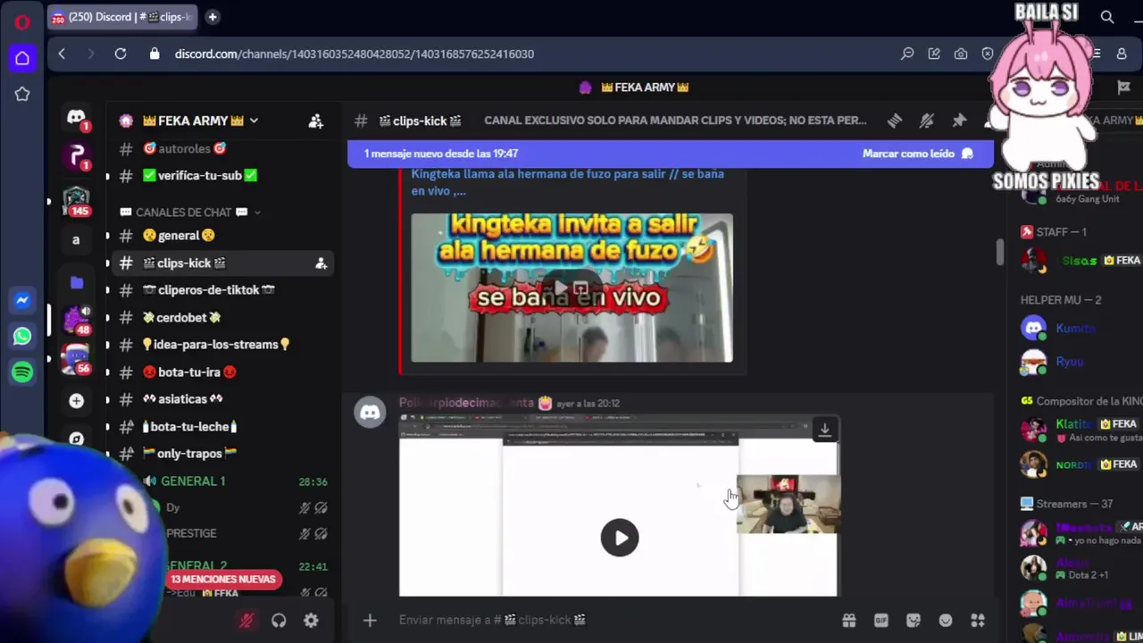Open the cliperos-de-tiktok channel
This screenshot has width=1143, height=643.
point(221,290)
